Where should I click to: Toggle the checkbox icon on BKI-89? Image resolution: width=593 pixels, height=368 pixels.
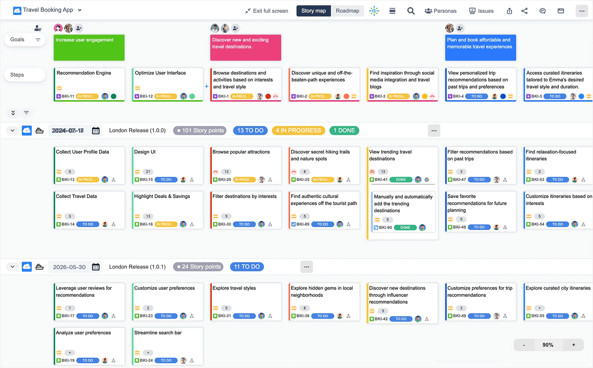(294, 224)
